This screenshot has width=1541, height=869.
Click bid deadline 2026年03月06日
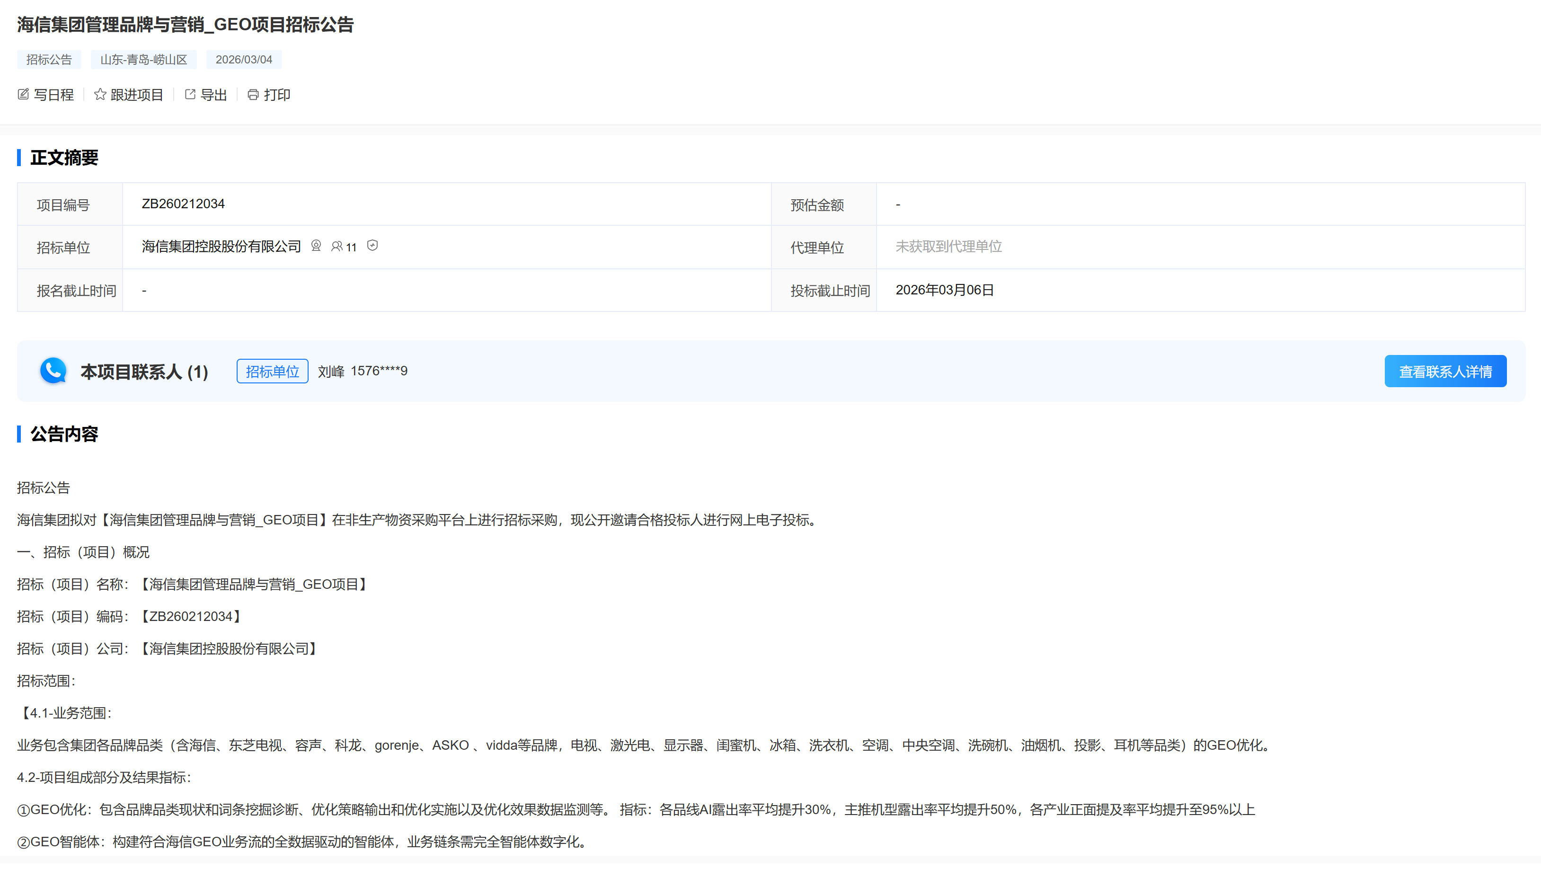(945, 290)
